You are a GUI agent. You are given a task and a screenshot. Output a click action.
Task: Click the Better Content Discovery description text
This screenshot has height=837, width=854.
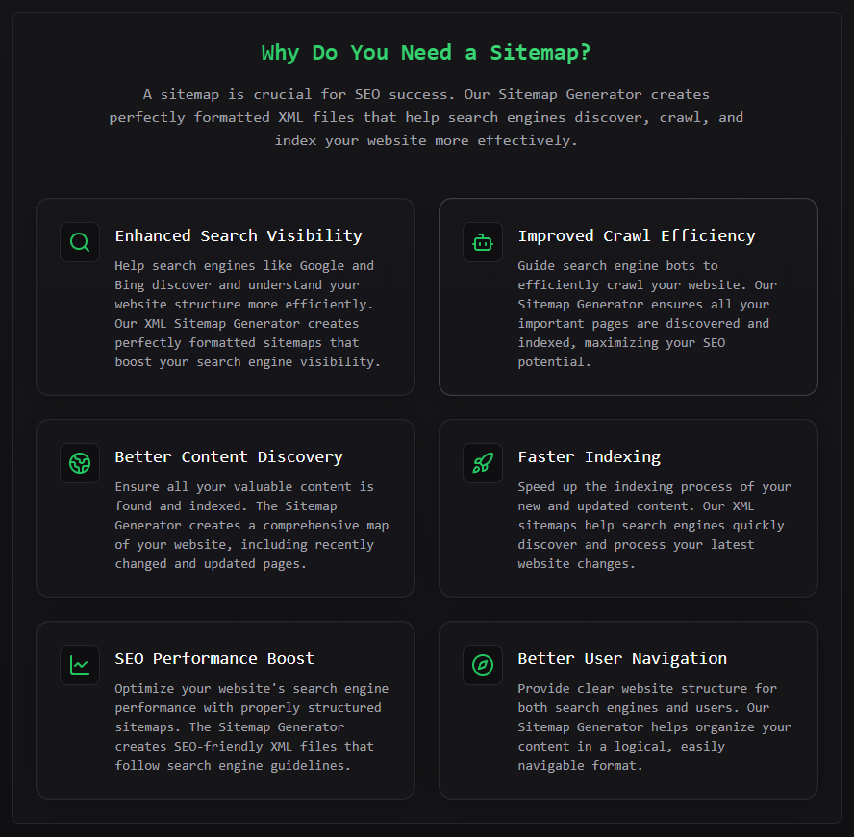(252, 525)
